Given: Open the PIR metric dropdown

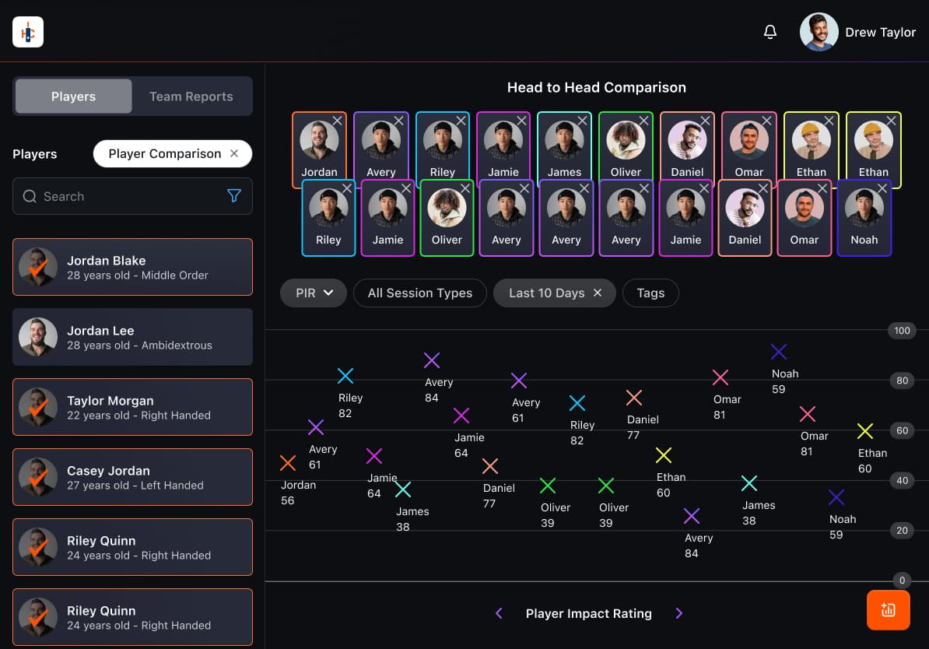Looking at the screenshot, I should [313, 293].
